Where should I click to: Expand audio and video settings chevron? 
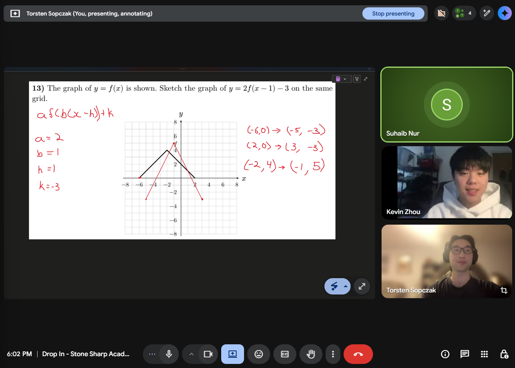(191, 354)
